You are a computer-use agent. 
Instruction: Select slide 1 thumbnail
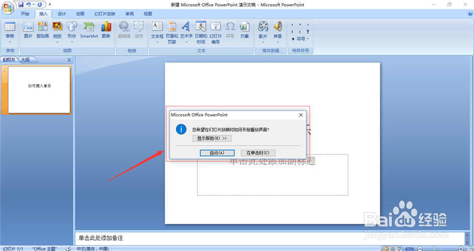tap(39, 90)
